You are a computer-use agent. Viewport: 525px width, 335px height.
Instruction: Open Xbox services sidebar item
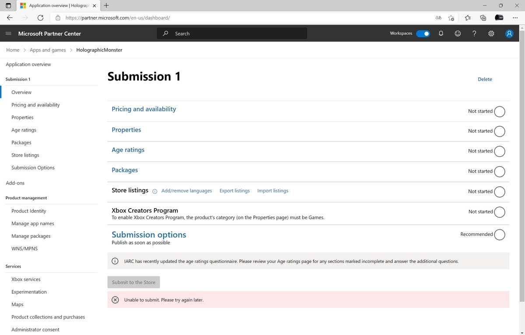26,279
